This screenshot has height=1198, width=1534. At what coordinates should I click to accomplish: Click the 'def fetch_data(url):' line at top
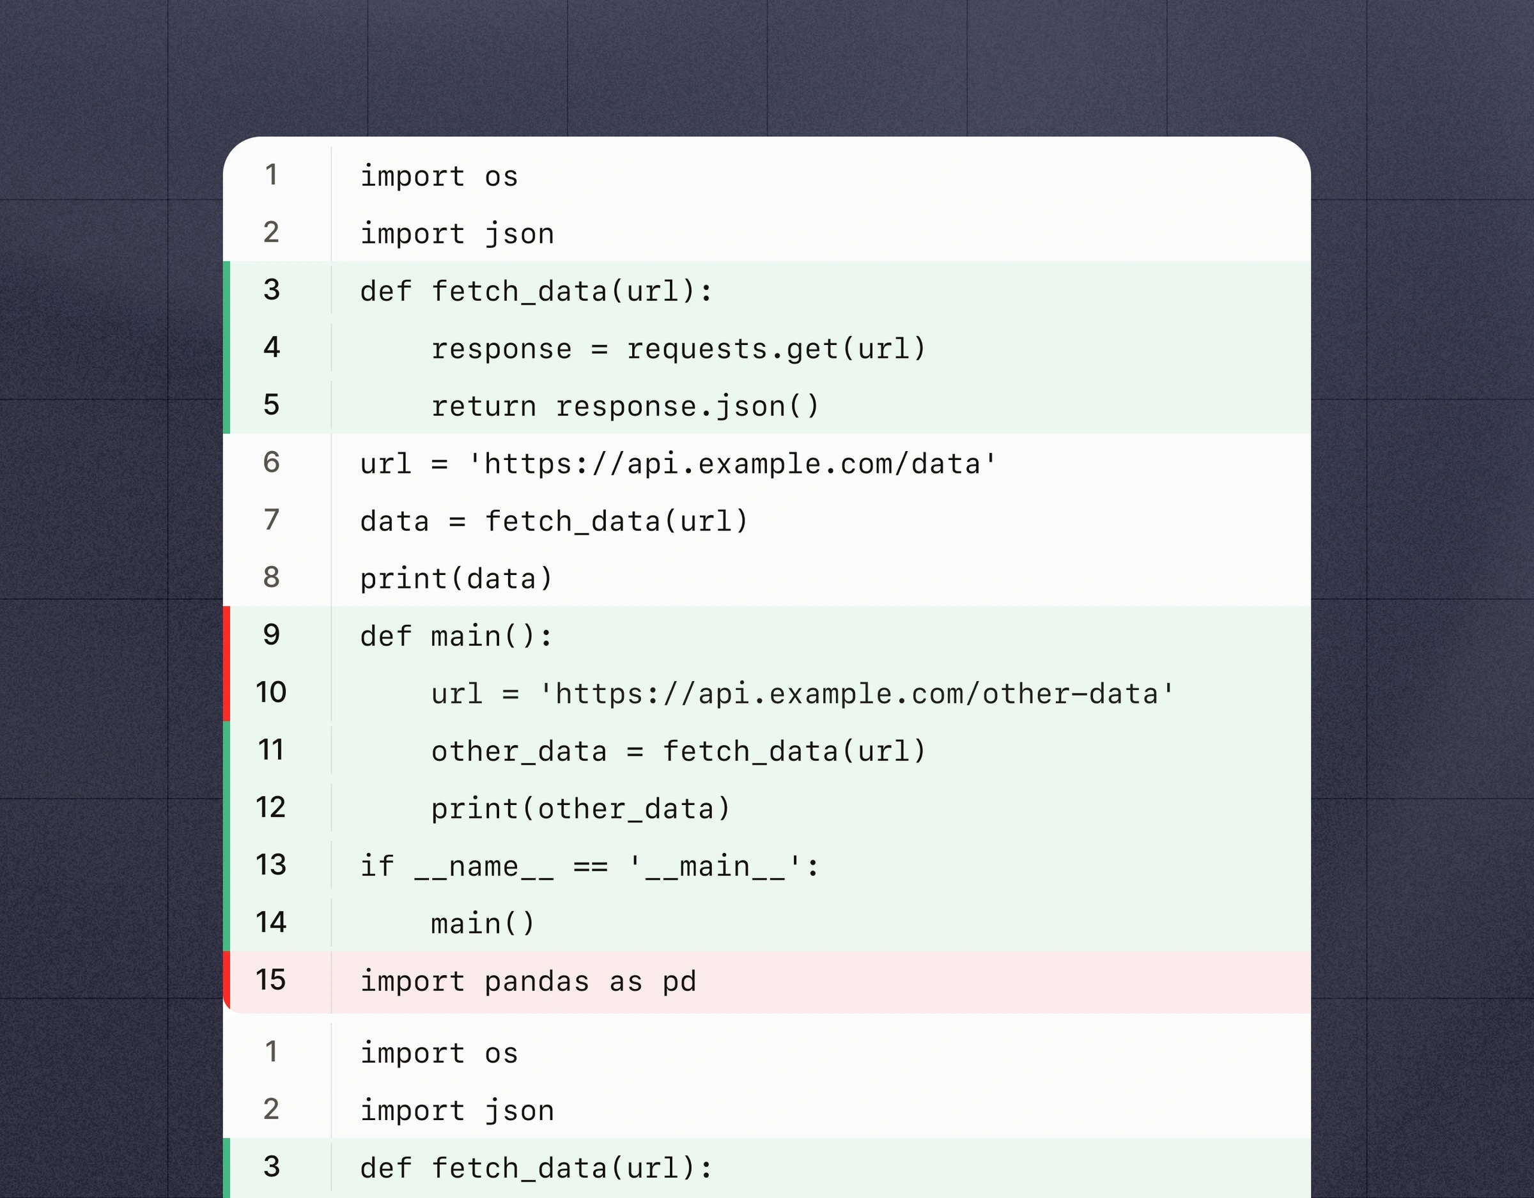click(537, 291)
